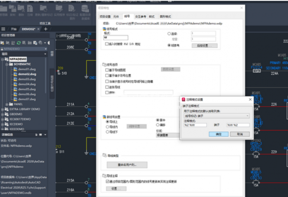Screen dimensions: 288x197
Task: Switch to the 样式 tab
Action: click(x=152, y=16)
